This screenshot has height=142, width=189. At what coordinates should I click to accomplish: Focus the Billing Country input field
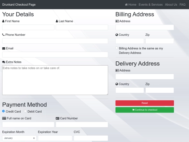point(130,41)
